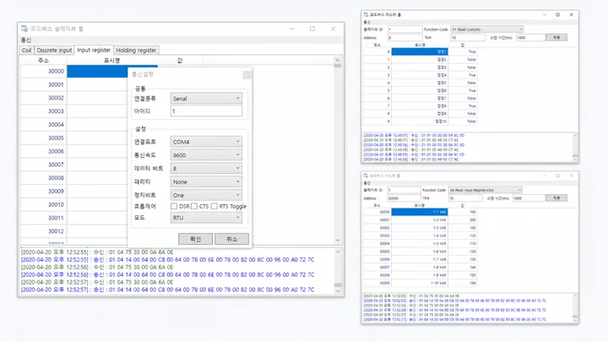Image resolution: width=608 pixels, height=342 pixels.
Task: Select address cell 30012 in slave tool table
Action: click(x=43, y=231)
